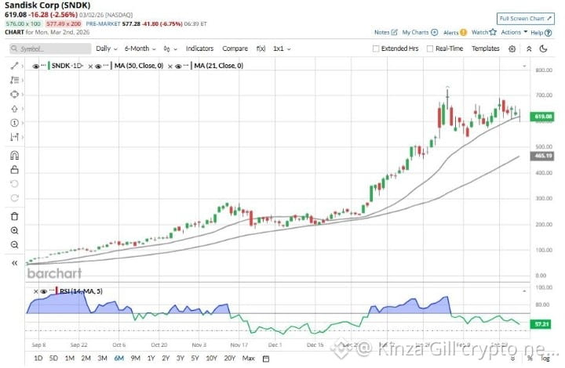This screenshot has height=368, width=565.
Task: Expand bottom panel double chevron
Action: [x=512, y=359]
